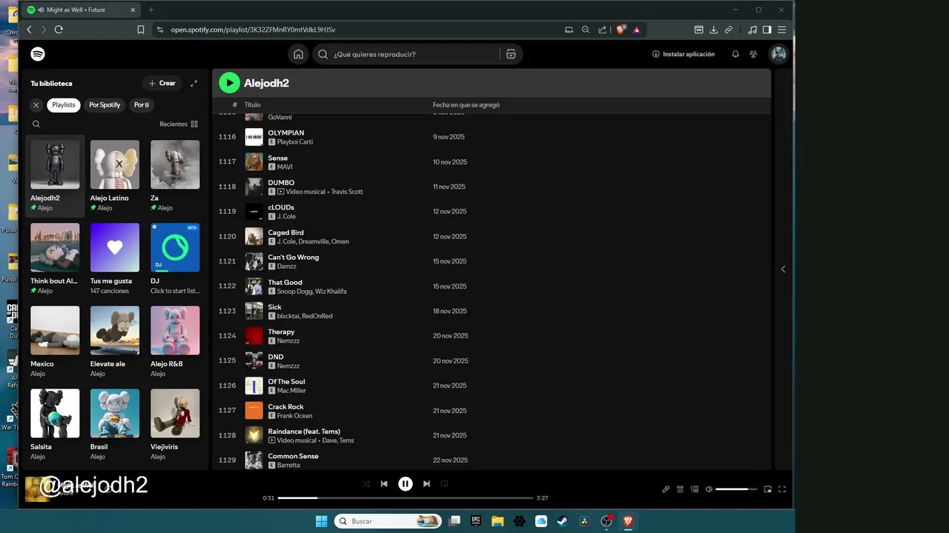Click the Crear button
The image size is (949, 533).
(x=162, y=84)
